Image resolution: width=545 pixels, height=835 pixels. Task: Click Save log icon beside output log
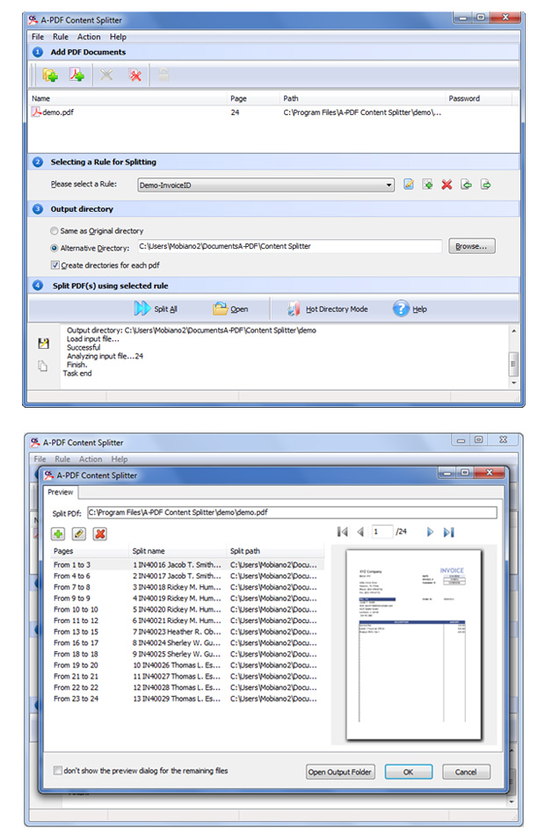(x=43, y=344)
